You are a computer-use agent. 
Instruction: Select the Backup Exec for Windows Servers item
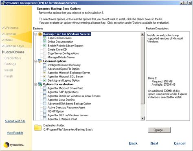click(67, 34)
